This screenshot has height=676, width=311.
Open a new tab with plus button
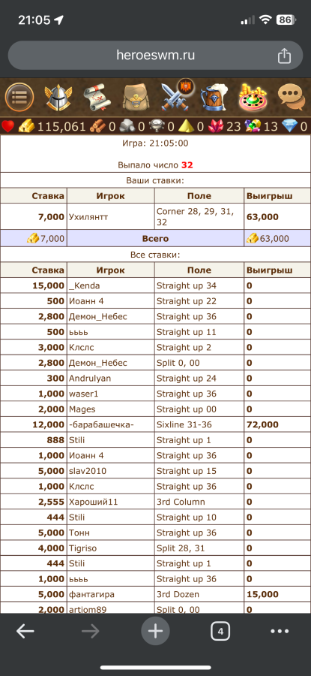pyautogui.click(x=155, y=632)
